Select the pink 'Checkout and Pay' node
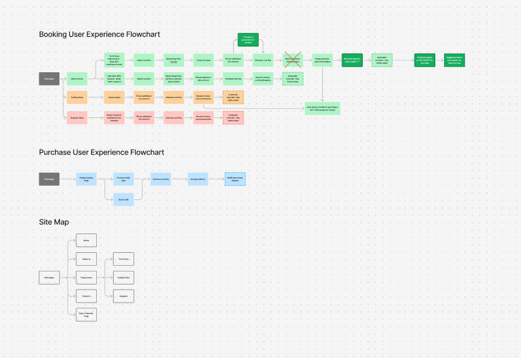 coord(174,117)
